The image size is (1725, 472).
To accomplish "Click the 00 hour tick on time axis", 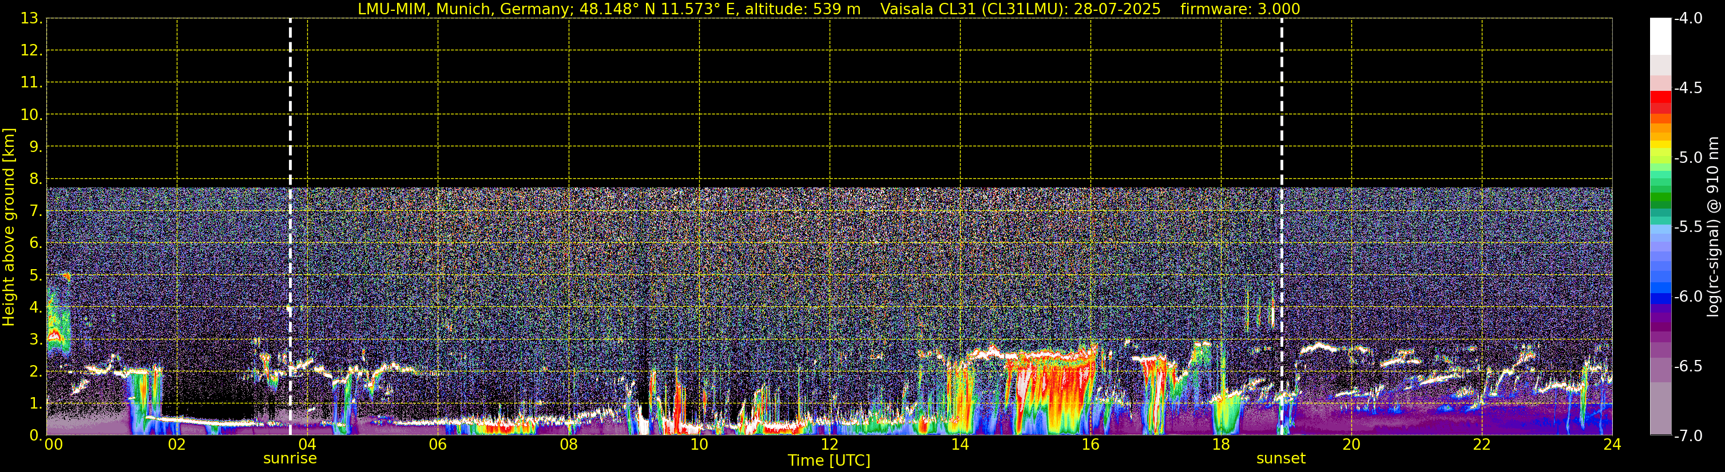I will (53, 445).
